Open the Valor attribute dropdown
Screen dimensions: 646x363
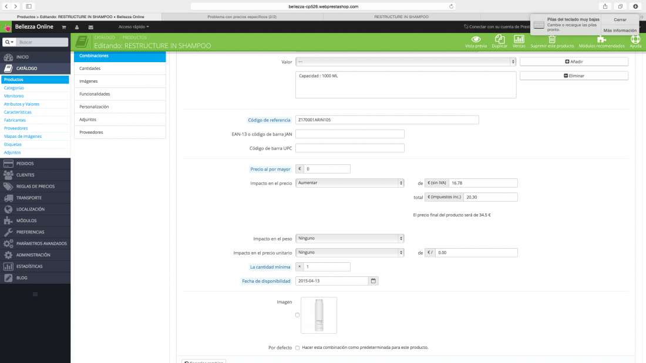tap(405, 62)
